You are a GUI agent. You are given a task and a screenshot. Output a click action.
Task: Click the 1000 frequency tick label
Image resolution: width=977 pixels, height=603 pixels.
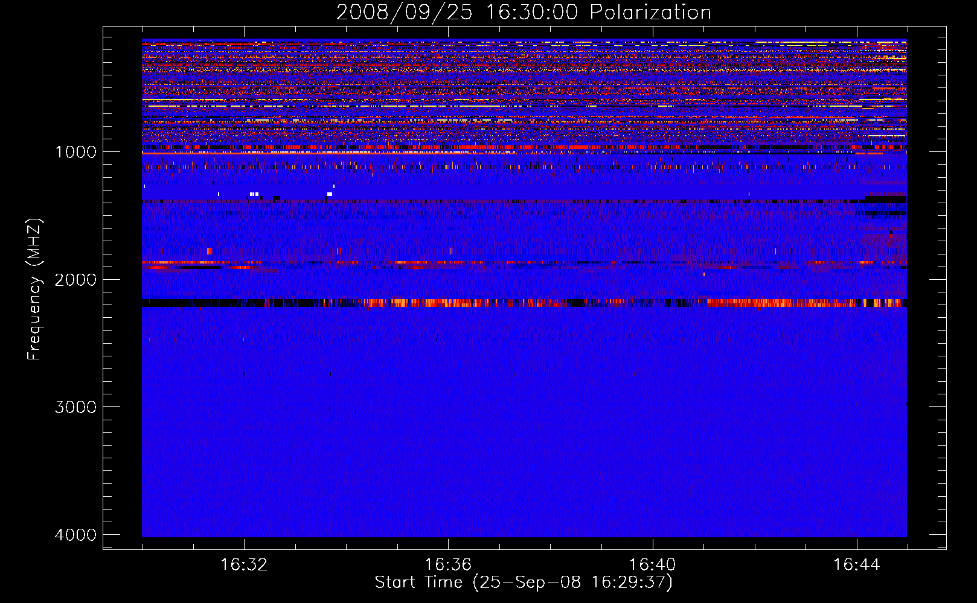75,151
